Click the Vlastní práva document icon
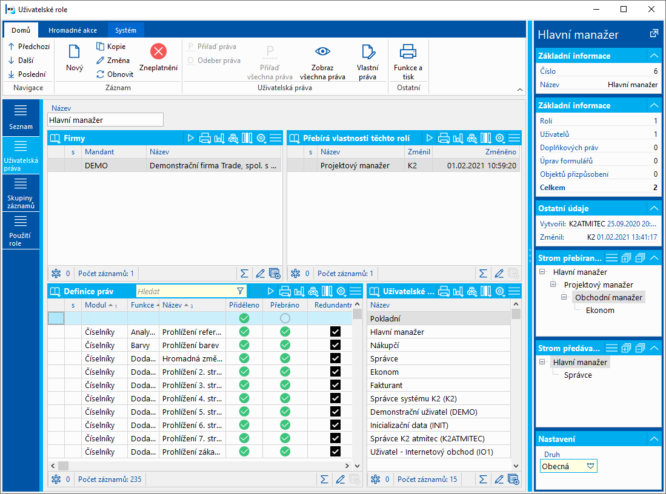666x494 pixels. point(367,52)
